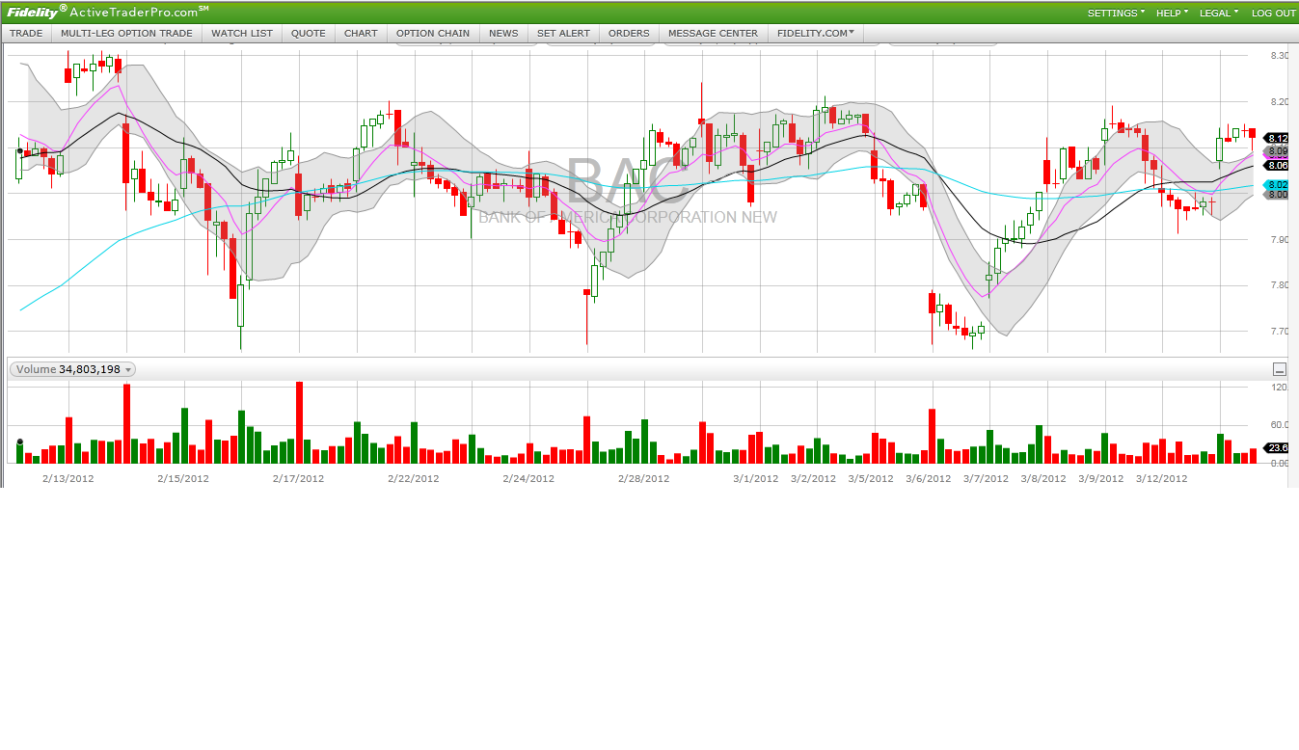The width and height of the screenshot is (1299, 750).
Task: Click the 8.20 price axis label
Action: (1280, 101)
